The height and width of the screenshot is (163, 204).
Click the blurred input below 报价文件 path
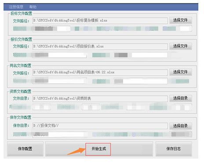tap(59, 55)
